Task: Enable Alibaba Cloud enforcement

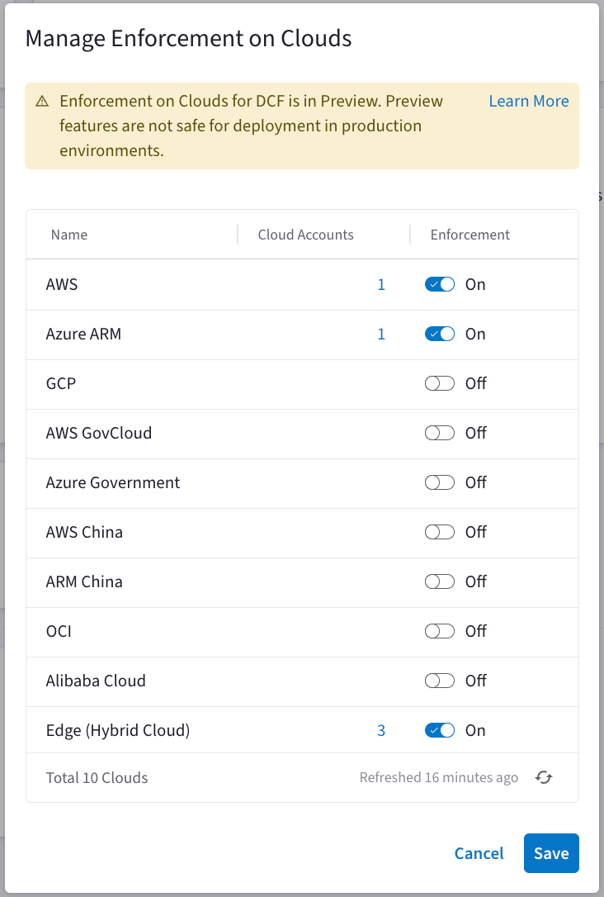Action: click(x=439, y=680)
